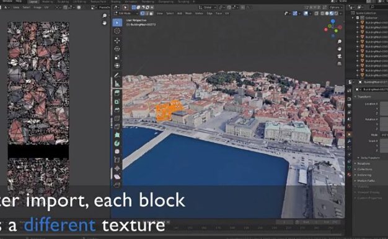Screen dimensions: 388x239
Task: Select the Move tool
Action: pos(117,40)
